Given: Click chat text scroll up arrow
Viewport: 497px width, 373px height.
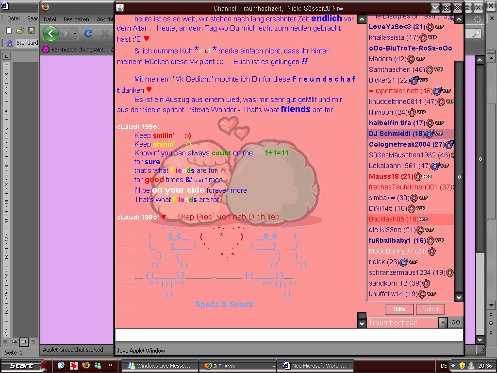Looking at the screenshot, I should point(362,19).
